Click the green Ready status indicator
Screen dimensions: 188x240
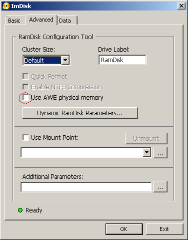click(20, 210)
